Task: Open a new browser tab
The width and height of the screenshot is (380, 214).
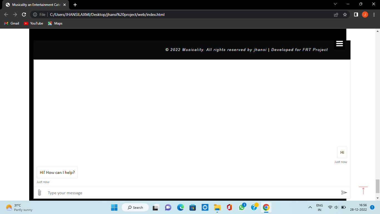Action: click(x=75, y=4)
